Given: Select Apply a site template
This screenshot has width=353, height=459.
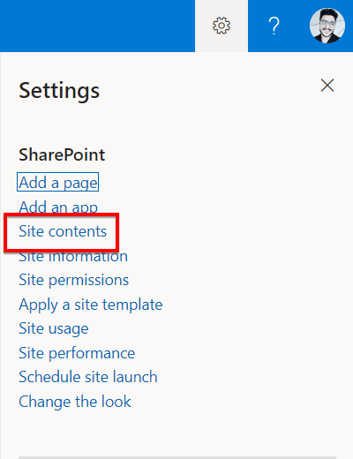Looking at the screenshot, I should (x=91, y=305).
